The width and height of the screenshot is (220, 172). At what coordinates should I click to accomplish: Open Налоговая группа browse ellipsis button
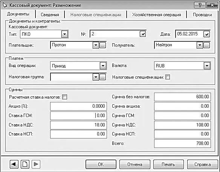pyautogui.click(x=102, y=77)
